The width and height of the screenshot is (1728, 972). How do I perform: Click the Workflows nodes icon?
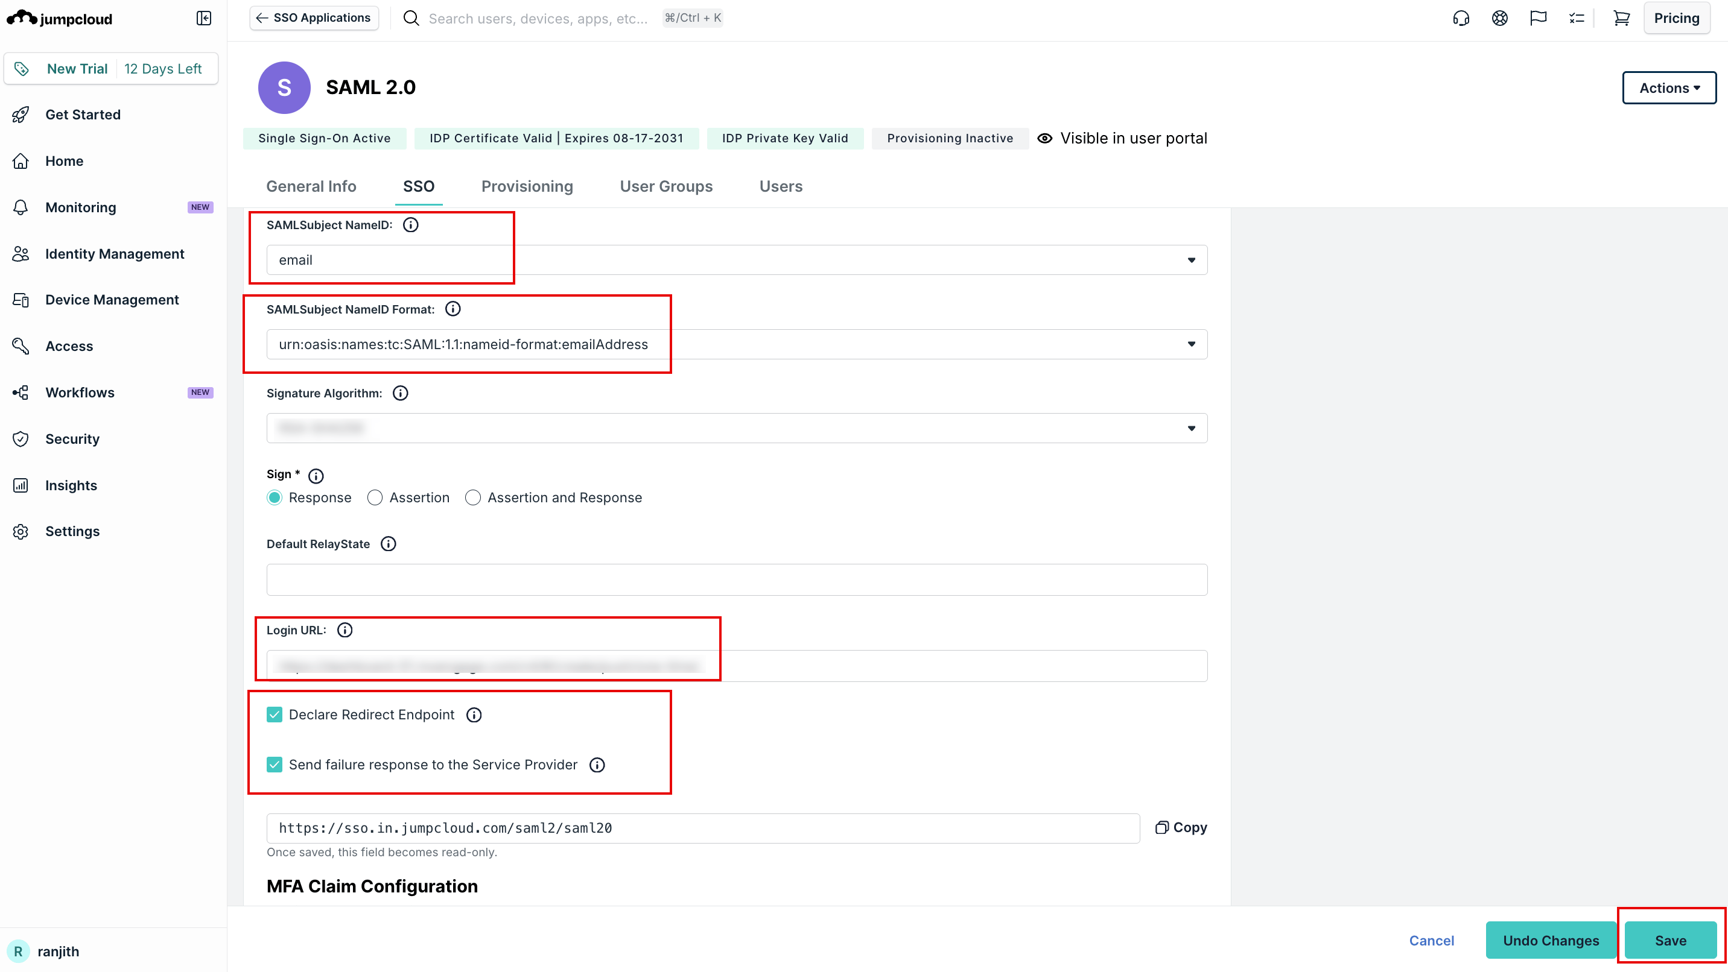21,392
